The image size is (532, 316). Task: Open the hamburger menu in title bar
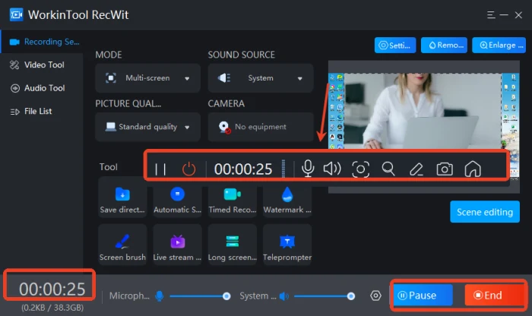(x=491, y=15)
